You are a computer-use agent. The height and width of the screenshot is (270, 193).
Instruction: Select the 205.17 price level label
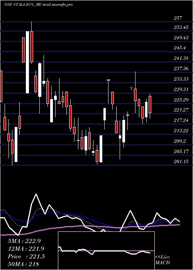pyautogui.click(x=181, y=151)
